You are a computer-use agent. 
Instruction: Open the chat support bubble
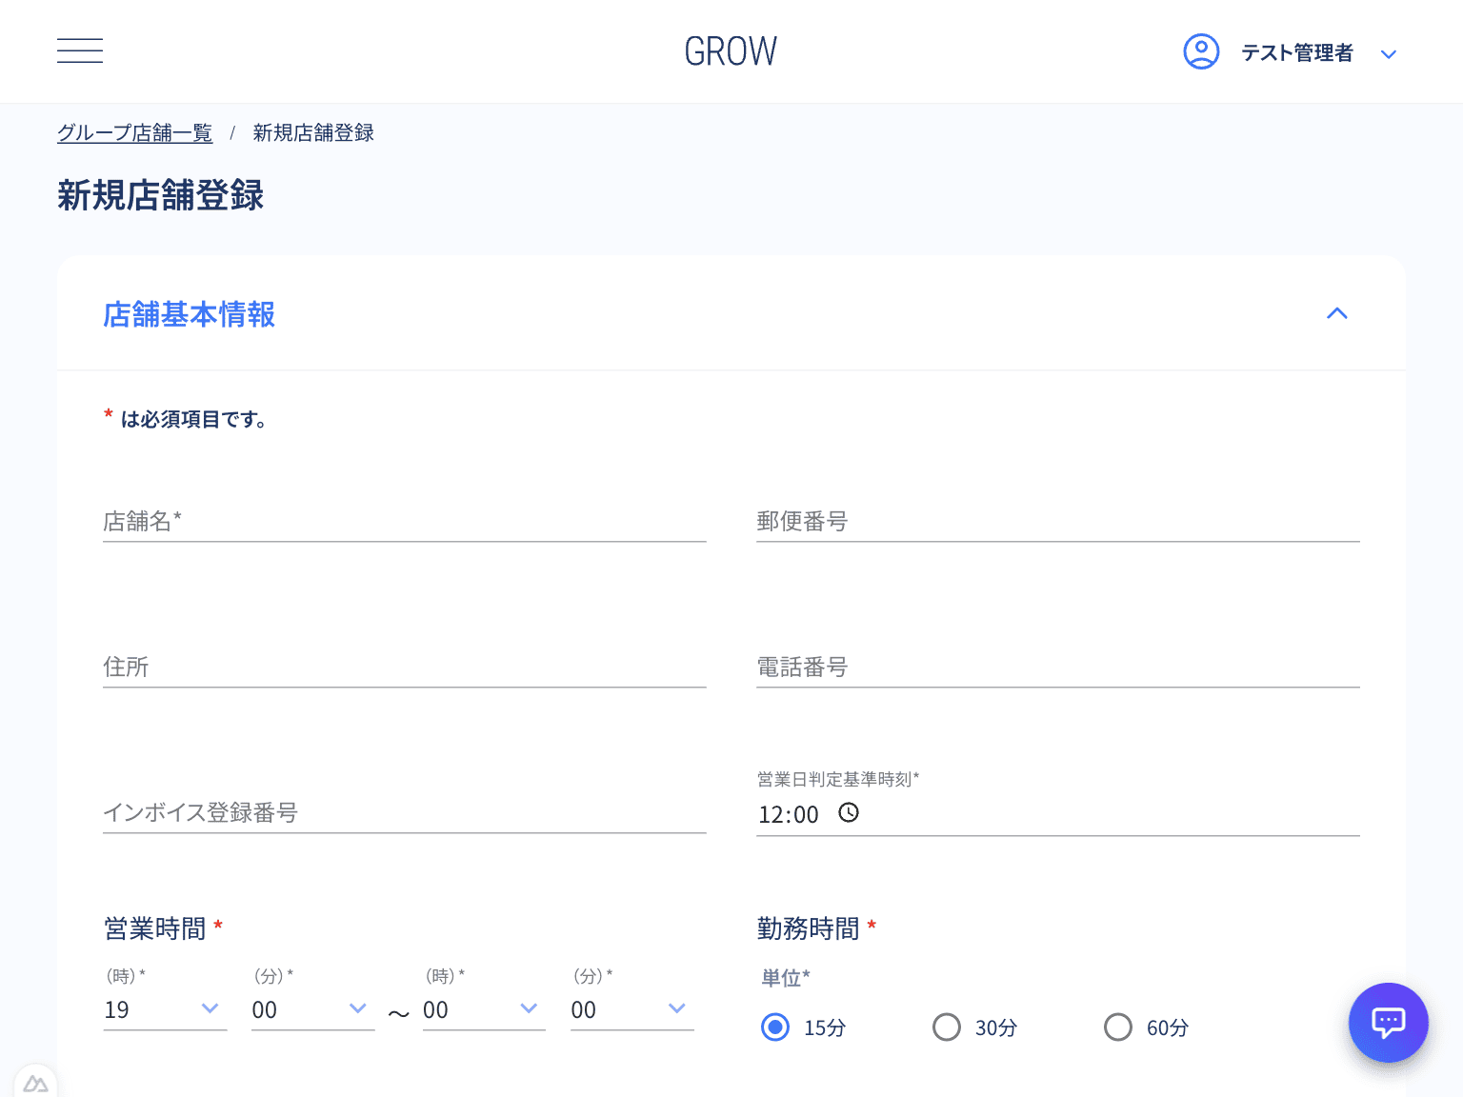(x=1388, y=1023)
